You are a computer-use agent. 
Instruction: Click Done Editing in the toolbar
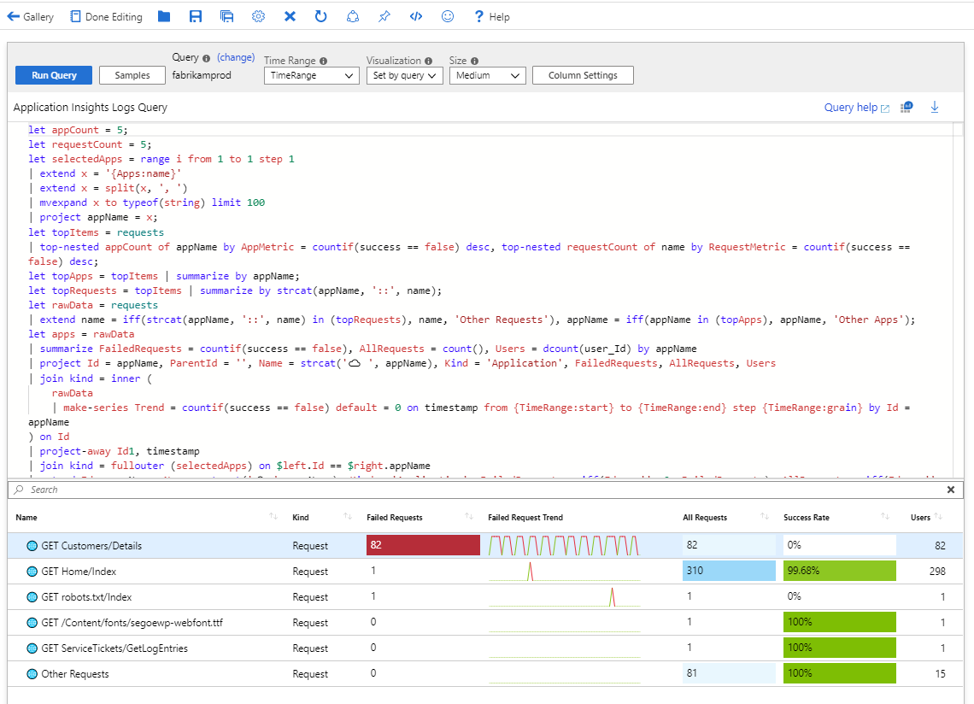tap(106, 16)
